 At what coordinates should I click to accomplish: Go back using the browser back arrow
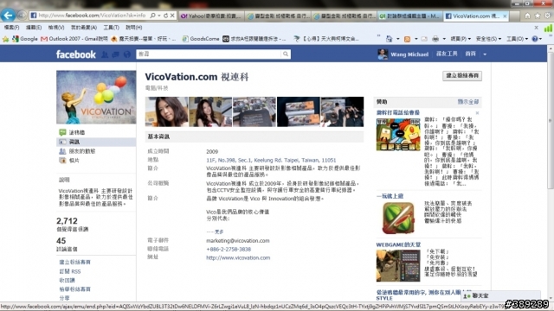click(x=8, y=16)
